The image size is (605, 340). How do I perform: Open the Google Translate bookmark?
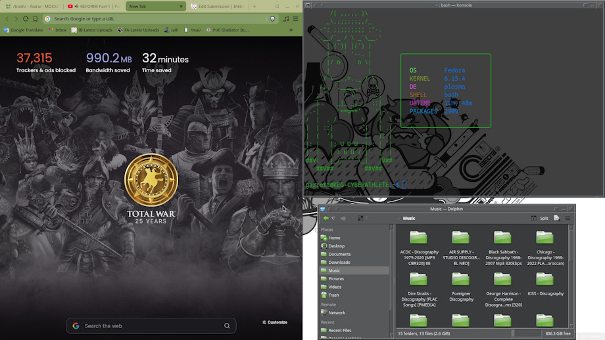point(24,30)
